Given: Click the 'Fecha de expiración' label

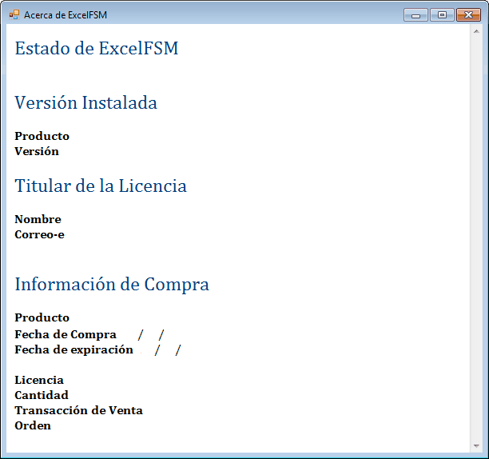Looking at the screenshot, I should (74, 349).
